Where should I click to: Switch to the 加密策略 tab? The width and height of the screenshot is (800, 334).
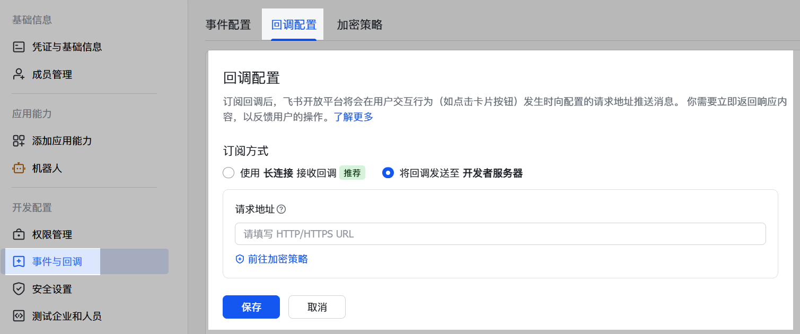point(359,25)
